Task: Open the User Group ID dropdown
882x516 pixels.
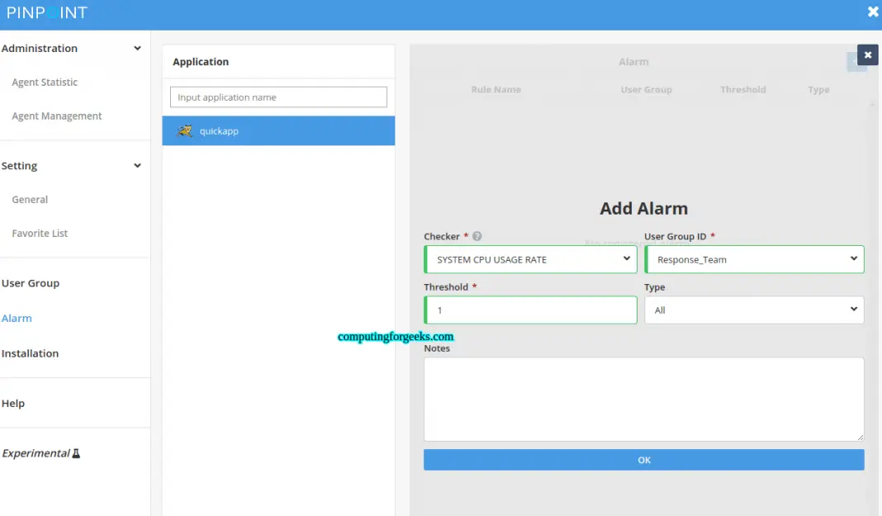Action: 753,258
